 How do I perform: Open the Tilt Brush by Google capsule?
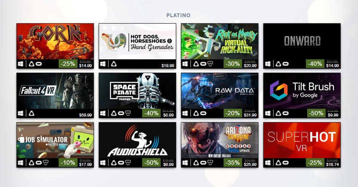click(x=302, y=91)
